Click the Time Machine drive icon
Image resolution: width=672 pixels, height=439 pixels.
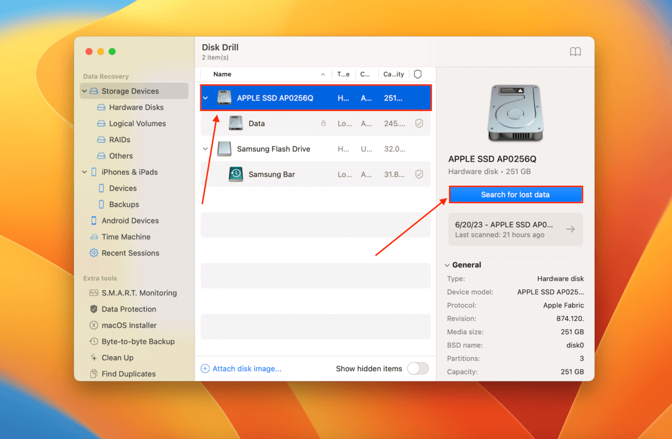94,237
